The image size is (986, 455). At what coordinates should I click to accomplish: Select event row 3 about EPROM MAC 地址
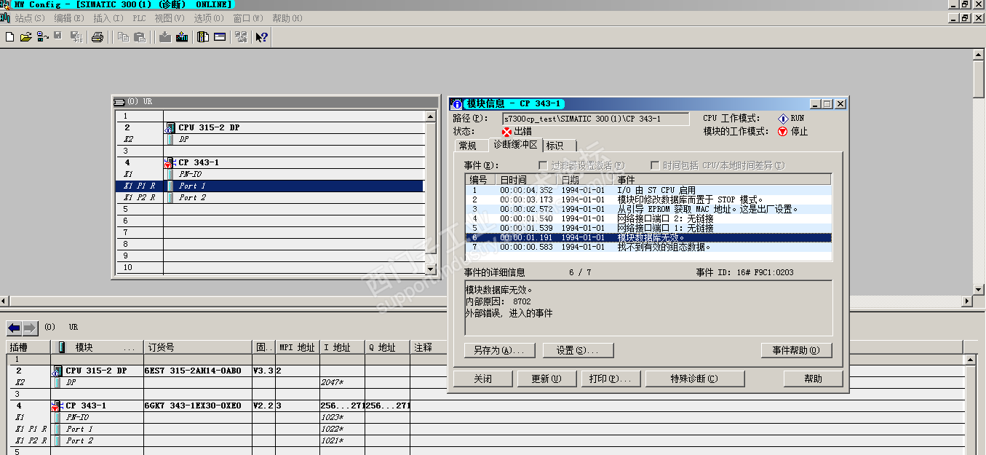click(x=648, y=209)
